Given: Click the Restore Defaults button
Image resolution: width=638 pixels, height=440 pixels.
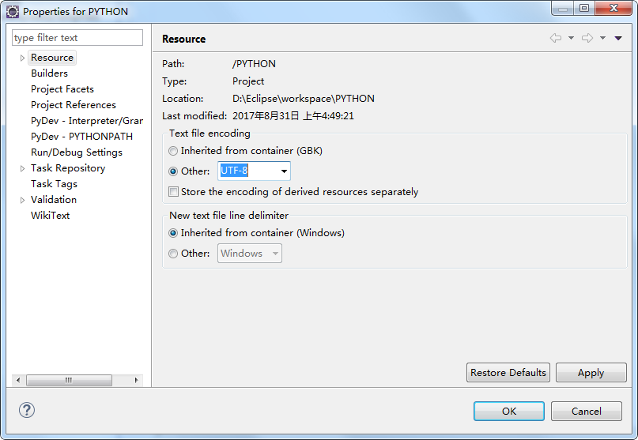Looking at the screenshot, I should 508,373.
